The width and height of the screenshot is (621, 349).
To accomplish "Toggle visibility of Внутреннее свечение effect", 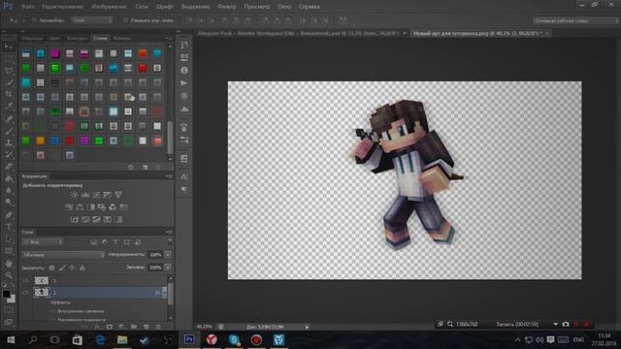I will pyautogui.click(x=52, y=311).
